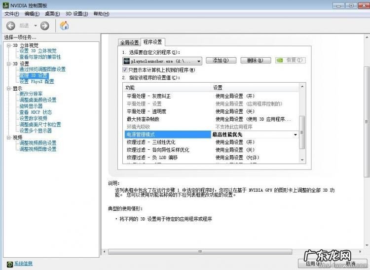This screenshot has width=370, height=270.
Task: Select the 平滑处理 - 灰度纠正 row
Action: tap(211, 96)
